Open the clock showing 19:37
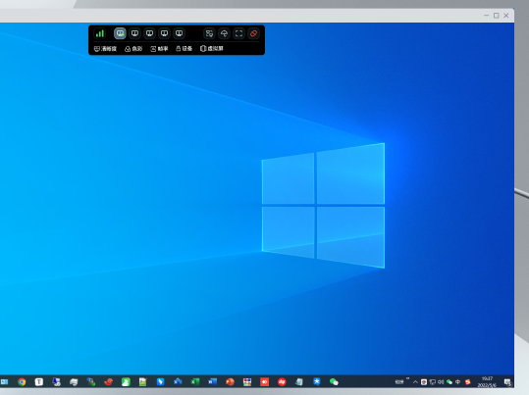The width and height of the screenshot is (529, 395). pos(487,382)
